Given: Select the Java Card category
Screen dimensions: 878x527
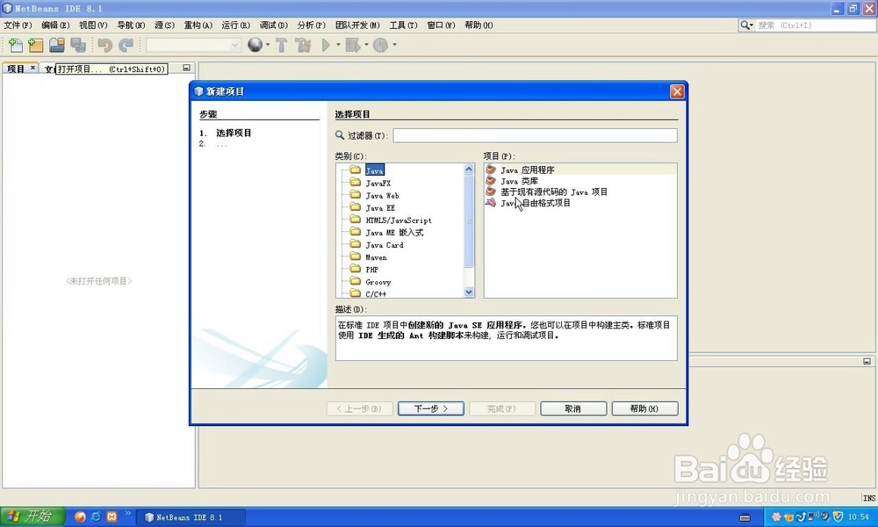Looking at the screenshot, I should 385,245.
